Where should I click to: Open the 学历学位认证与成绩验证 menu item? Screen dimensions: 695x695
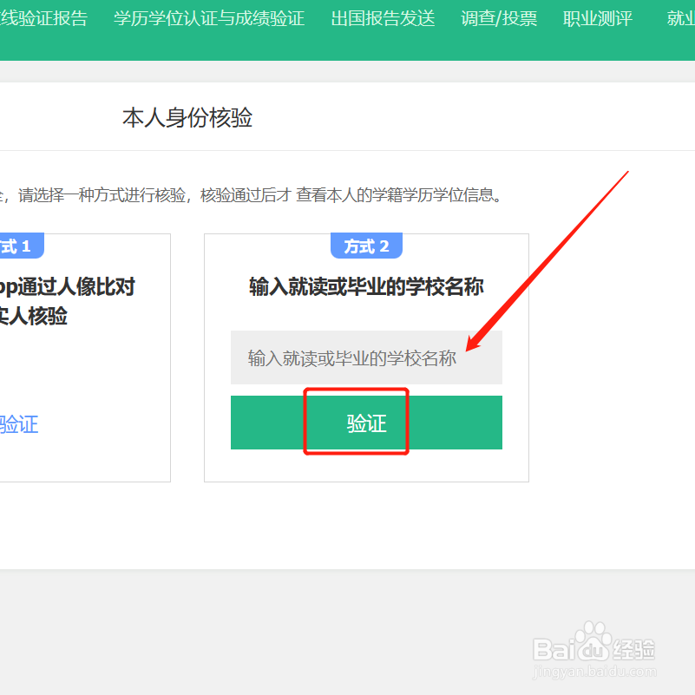click(209, 18)
